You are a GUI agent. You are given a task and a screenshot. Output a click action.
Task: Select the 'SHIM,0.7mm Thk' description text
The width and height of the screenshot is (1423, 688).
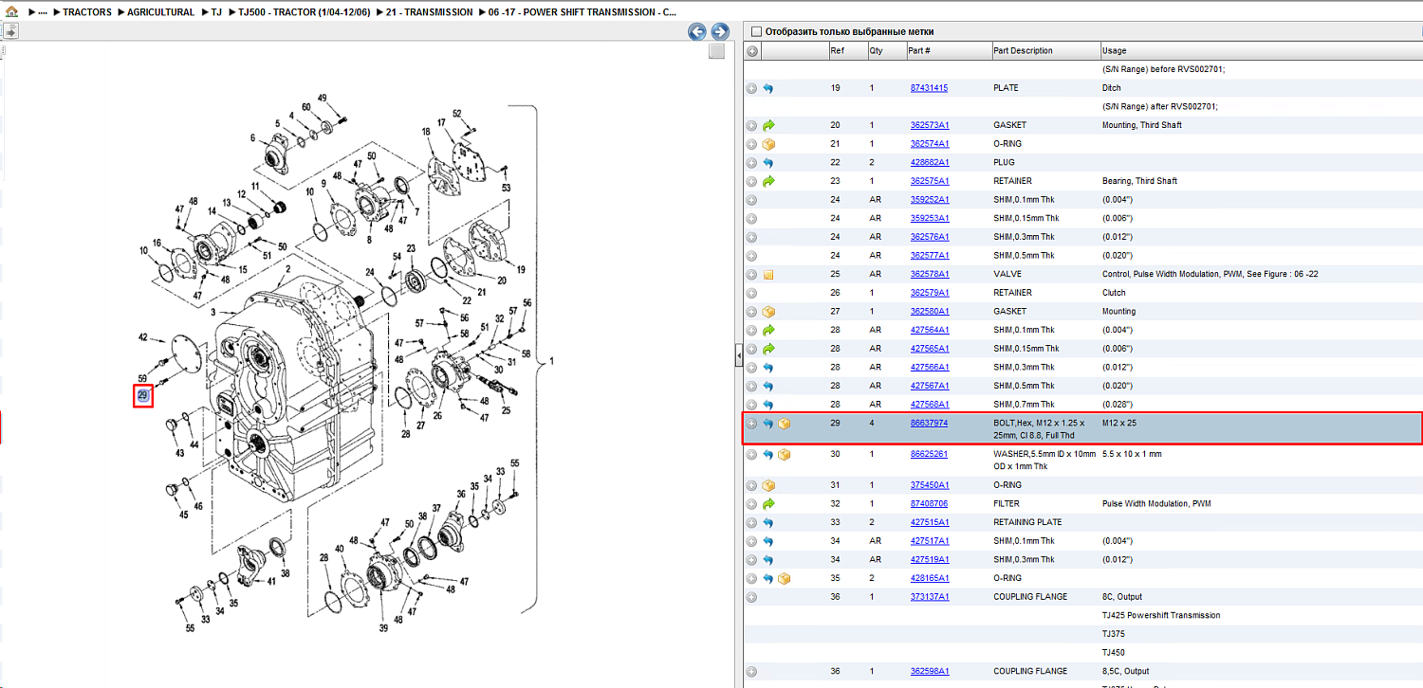click(x=1024, y=405)
